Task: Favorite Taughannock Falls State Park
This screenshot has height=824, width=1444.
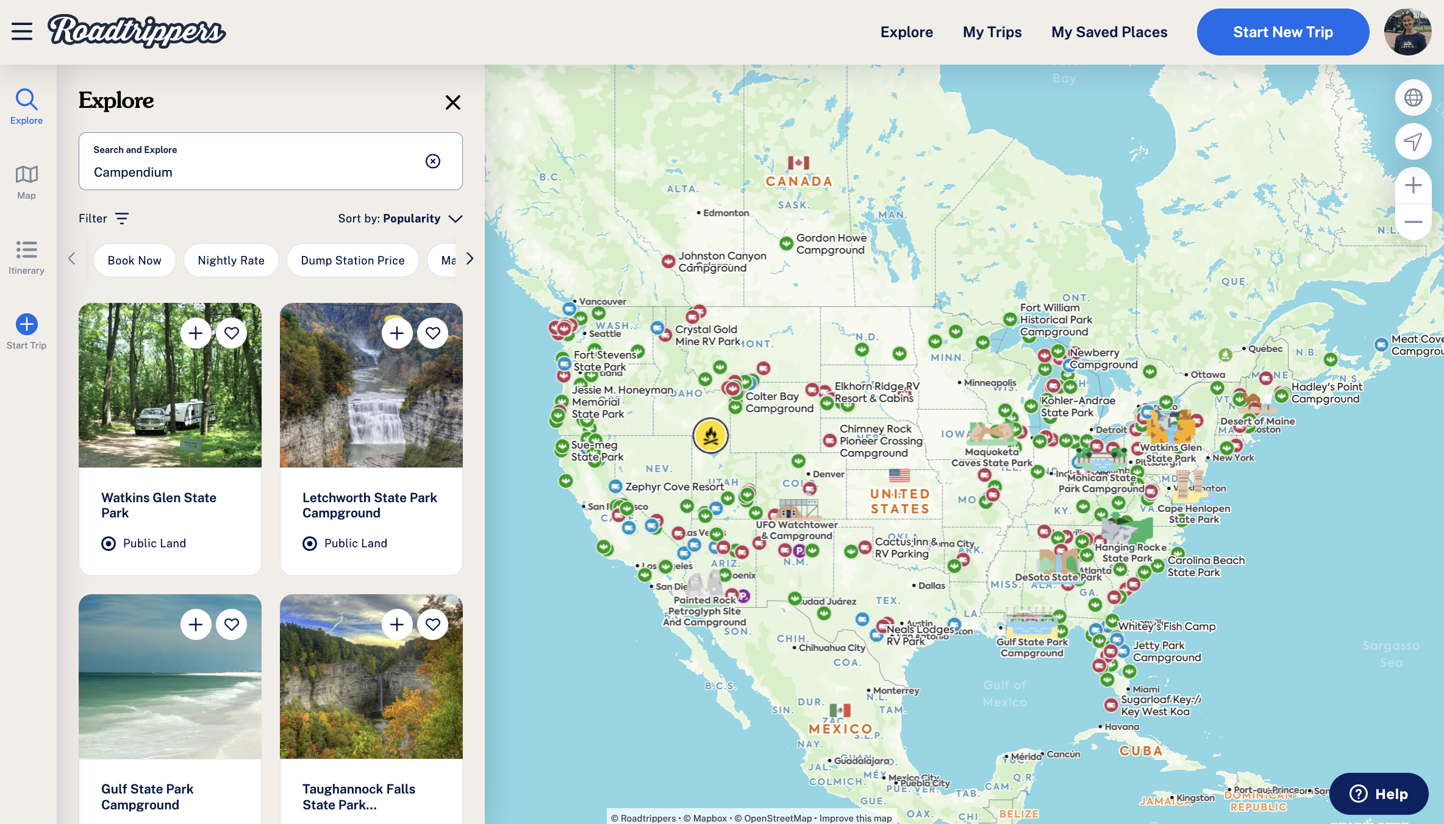Action: click(433, 625)
